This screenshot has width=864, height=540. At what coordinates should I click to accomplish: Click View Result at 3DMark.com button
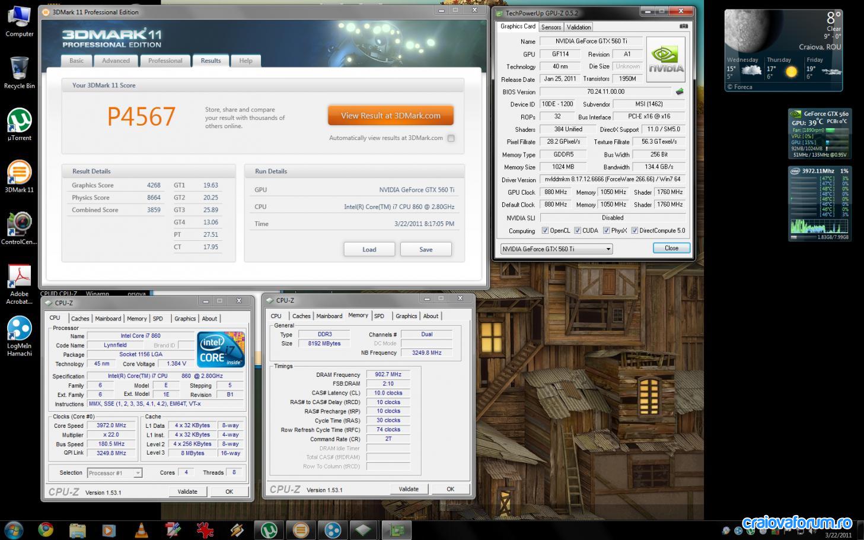pos(391,116)
